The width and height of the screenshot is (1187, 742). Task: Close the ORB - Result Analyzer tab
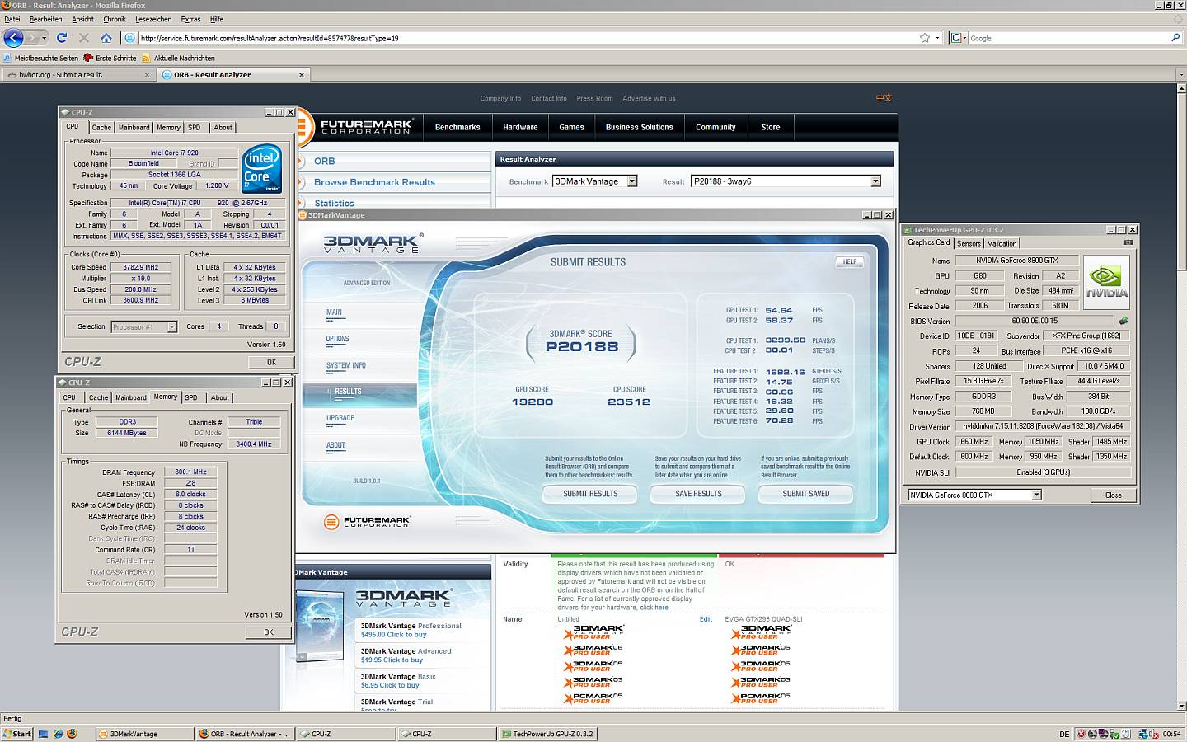point(302,75)
